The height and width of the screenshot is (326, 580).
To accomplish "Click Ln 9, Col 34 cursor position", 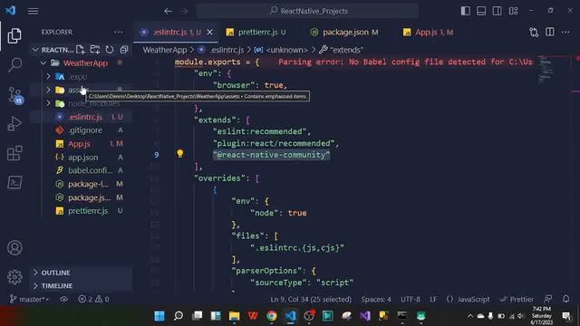I will (x=311, y=299).
